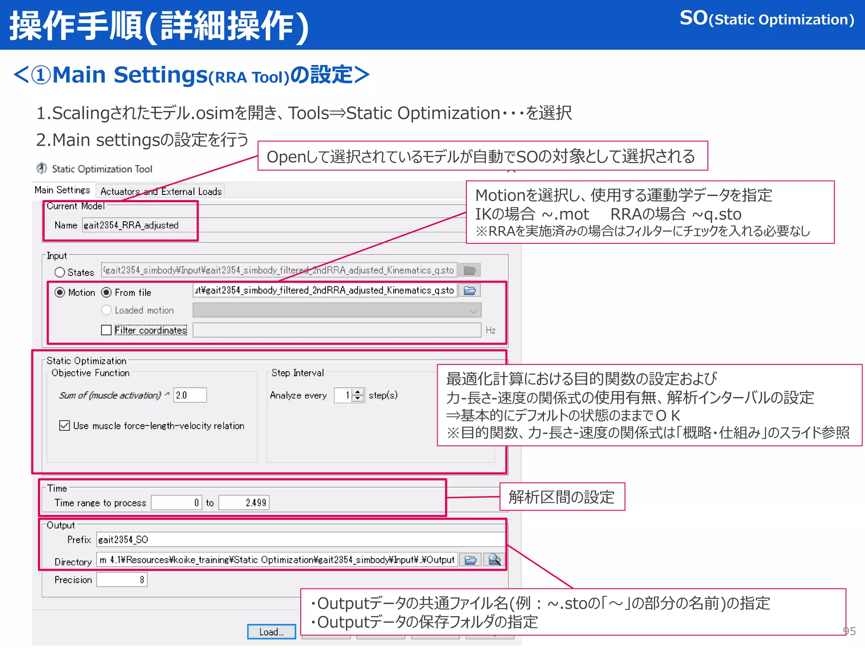The height and width of the screenshot is (648, 865).
Task: Click the Filter coordinates Hz field
Action: tap(337, 330)
